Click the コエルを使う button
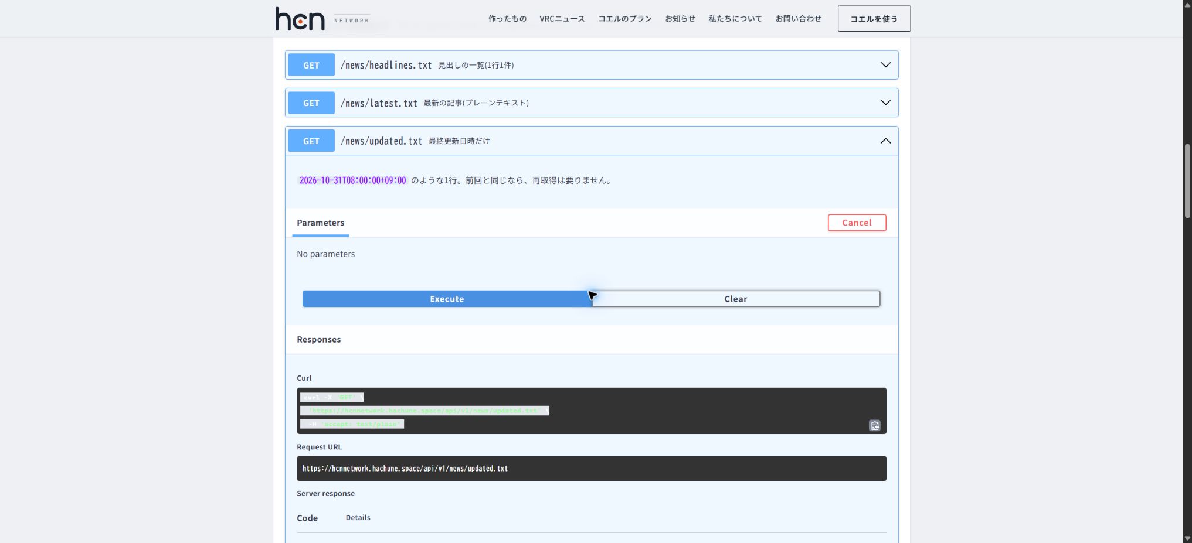This screenshot has width=1192, height=543. click(874, 19)
